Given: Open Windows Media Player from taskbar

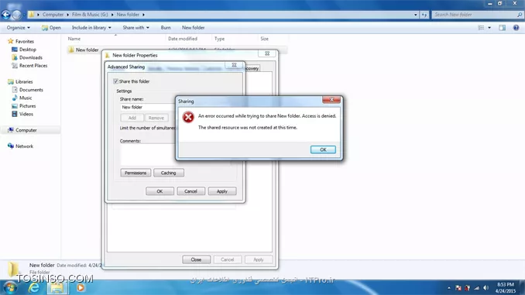Looking at the screenshot, I should click(x=81, y=287).
